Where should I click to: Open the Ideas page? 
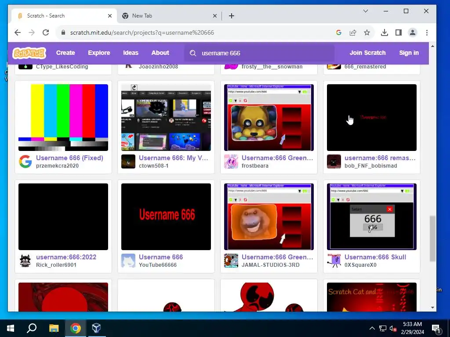point(131,53)
